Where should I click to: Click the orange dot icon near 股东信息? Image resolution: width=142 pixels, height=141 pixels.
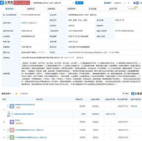pos(16,94)
